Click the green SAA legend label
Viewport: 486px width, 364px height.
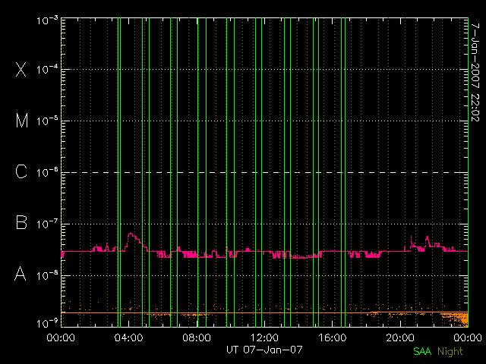[422, 351]
